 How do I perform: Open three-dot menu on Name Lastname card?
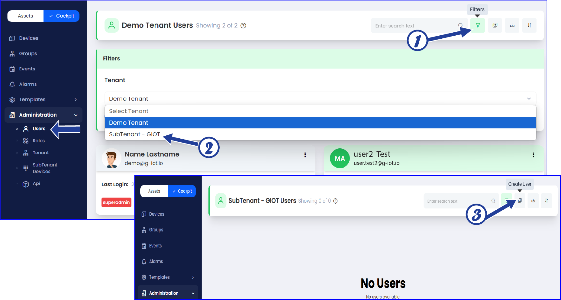pos(305,155)
